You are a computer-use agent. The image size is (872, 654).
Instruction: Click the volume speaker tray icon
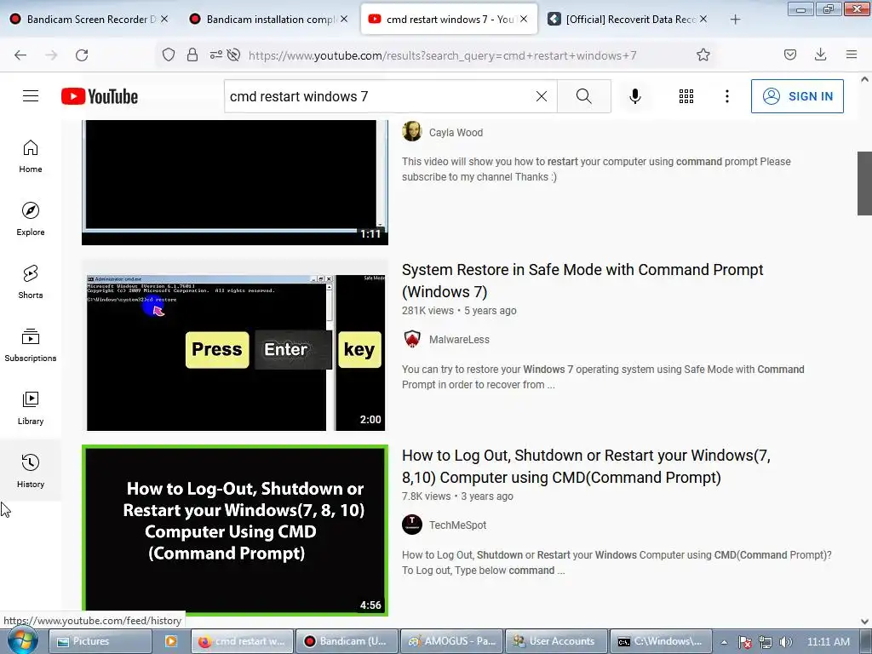click(786, 642)
